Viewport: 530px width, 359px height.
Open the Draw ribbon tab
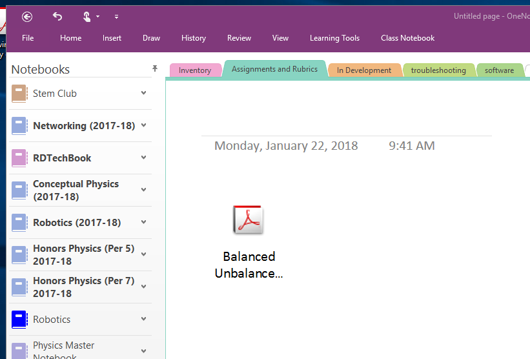click(151, 38)
